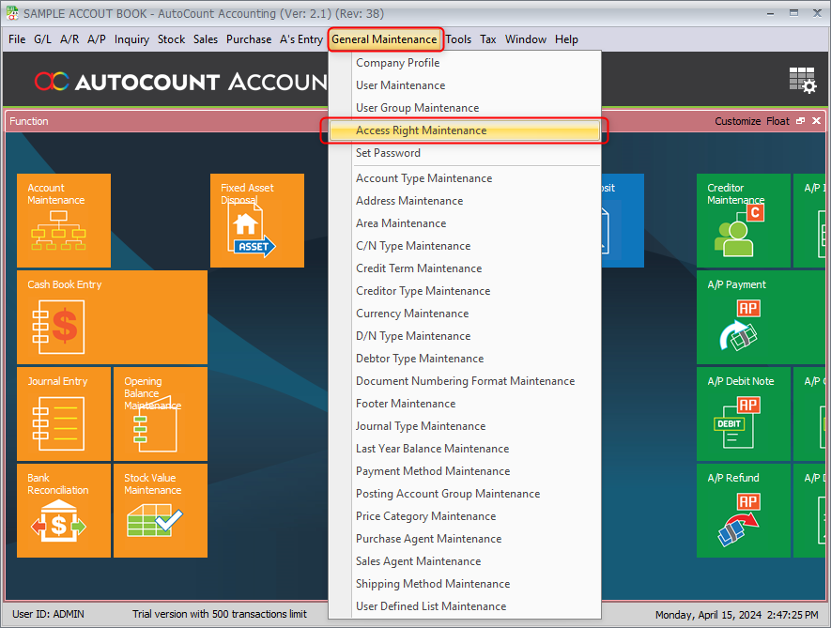Open the Creditor Maintenance tile
The image size is (831, 628).
pos(743,221)
